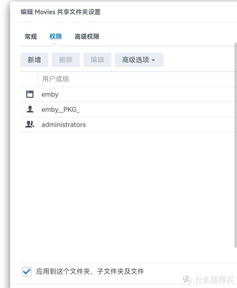Select the administrators row name
Image resolution: width=237 pixels, height=288 pixels.
[64, 125]
